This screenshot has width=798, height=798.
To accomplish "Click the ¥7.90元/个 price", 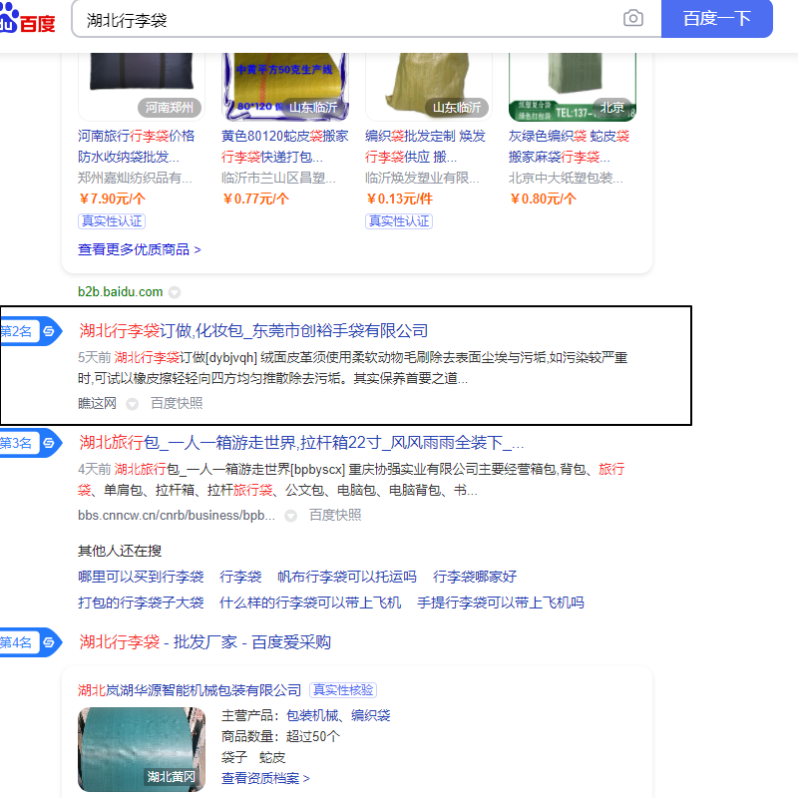I will (x=112, y=199).
